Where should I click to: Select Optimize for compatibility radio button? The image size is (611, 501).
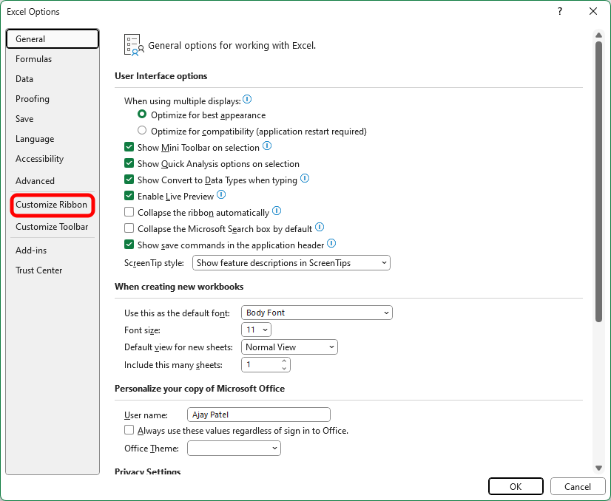click(141, 131)
